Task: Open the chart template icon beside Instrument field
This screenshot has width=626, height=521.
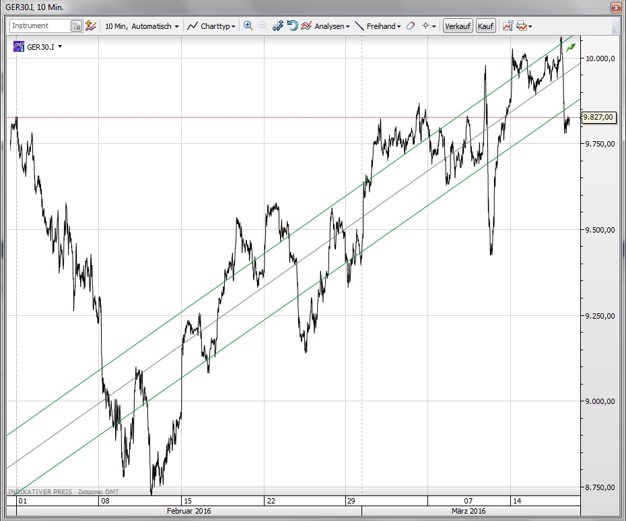Action: click(91, 26)
